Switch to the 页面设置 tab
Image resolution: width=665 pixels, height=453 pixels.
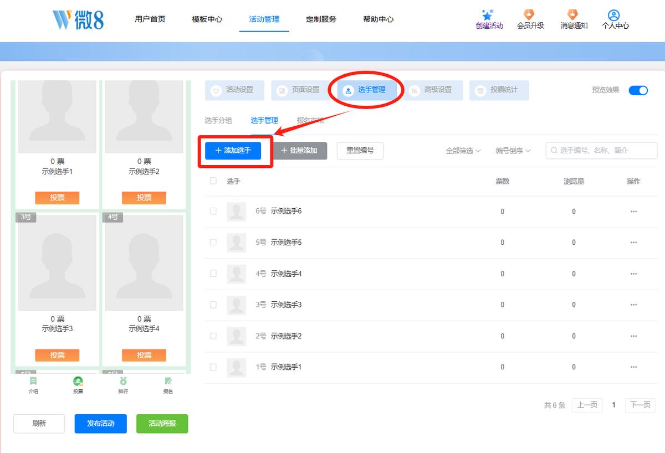pyautogui.click(x=301, y=90)
